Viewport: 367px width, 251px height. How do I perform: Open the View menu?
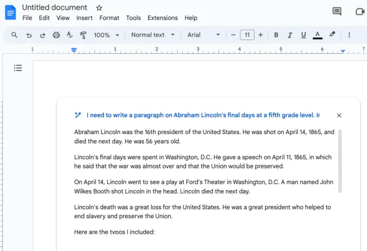pos(63,18)
